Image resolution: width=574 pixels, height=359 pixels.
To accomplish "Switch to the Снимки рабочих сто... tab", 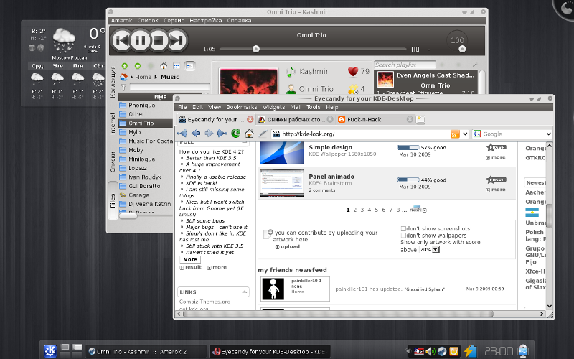I will [295, 119].
